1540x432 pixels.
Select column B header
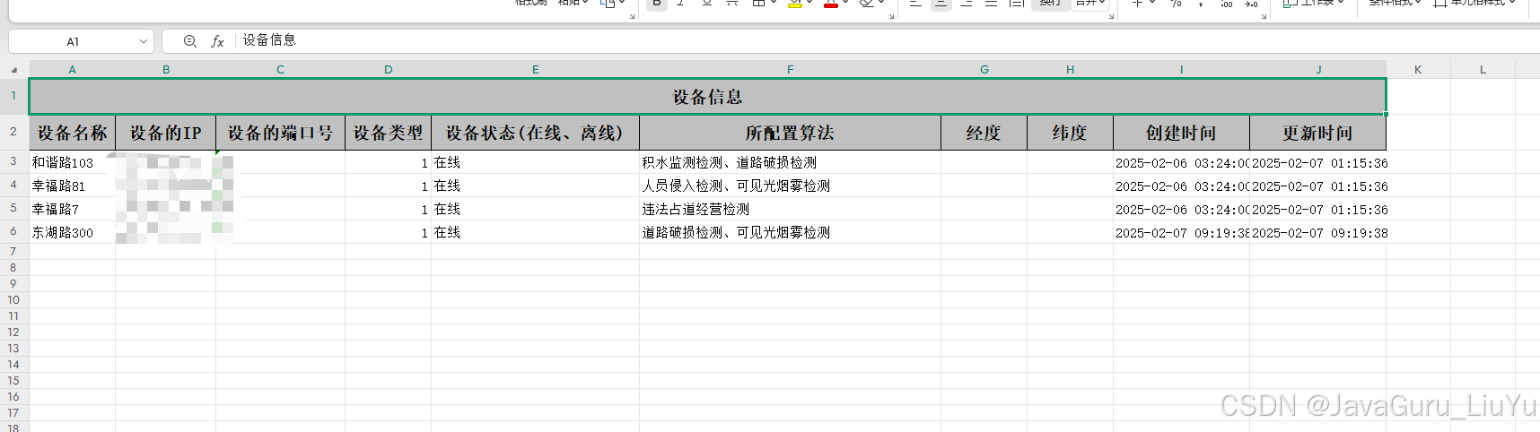click(x=166, y=69)
